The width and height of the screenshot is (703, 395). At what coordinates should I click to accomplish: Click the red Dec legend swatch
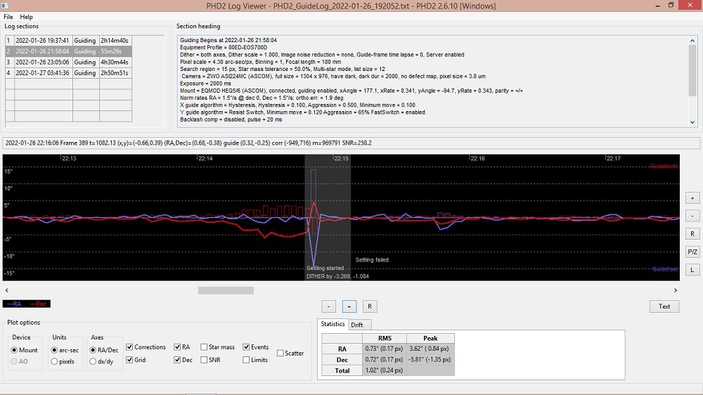click(39, 304)
